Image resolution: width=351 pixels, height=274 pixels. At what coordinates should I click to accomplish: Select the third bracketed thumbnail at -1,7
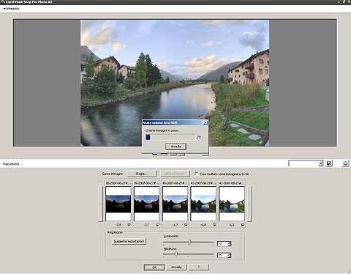click(175, 204)
